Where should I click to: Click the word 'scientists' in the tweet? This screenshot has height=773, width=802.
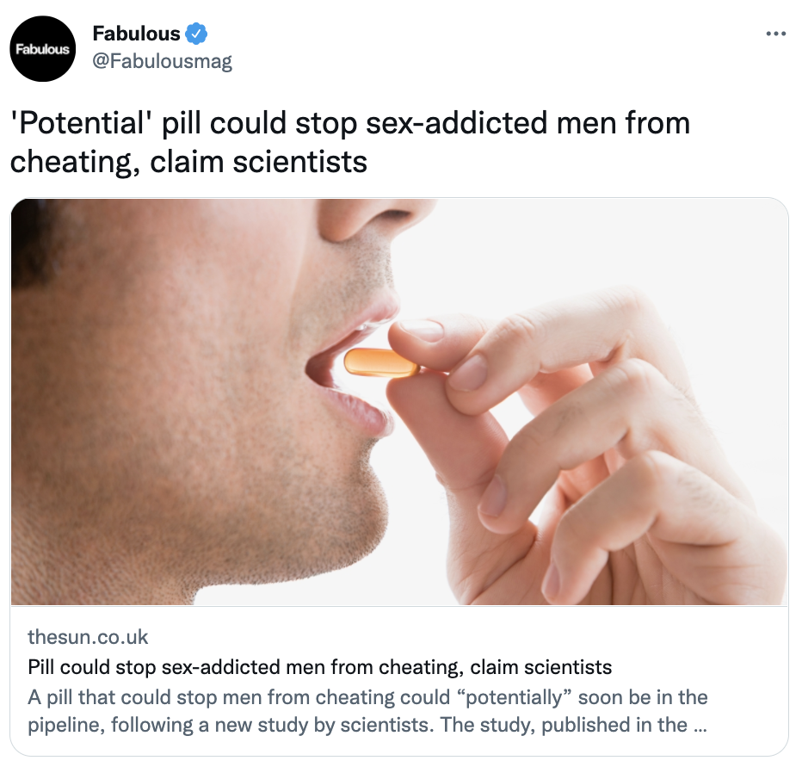click(299, 162)
